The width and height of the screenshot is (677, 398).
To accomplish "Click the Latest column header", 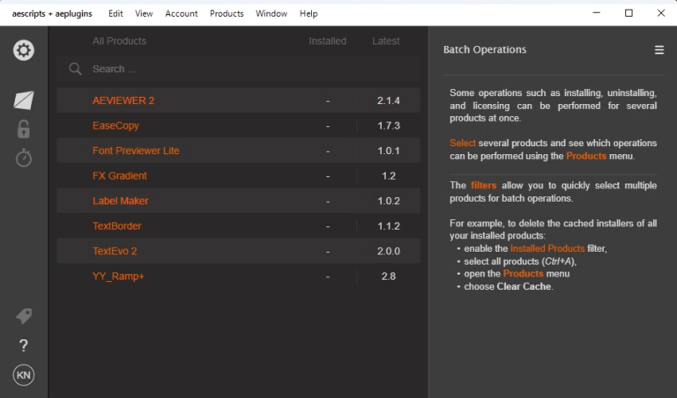I will (x=386, y=41).
